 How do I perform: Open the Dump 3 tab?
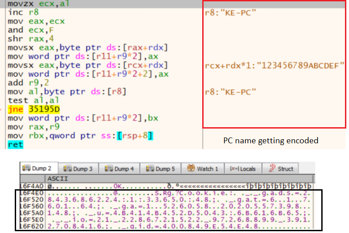(78, 169)
